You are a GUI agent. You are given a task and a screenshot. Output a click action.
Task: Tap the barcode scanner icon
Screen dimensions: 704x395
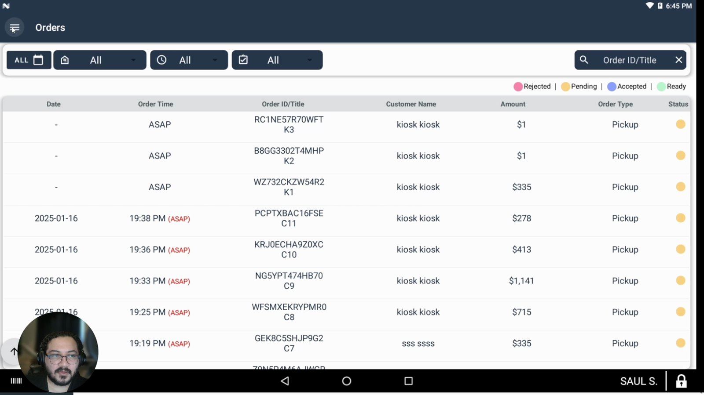click(x=16, y=381)
